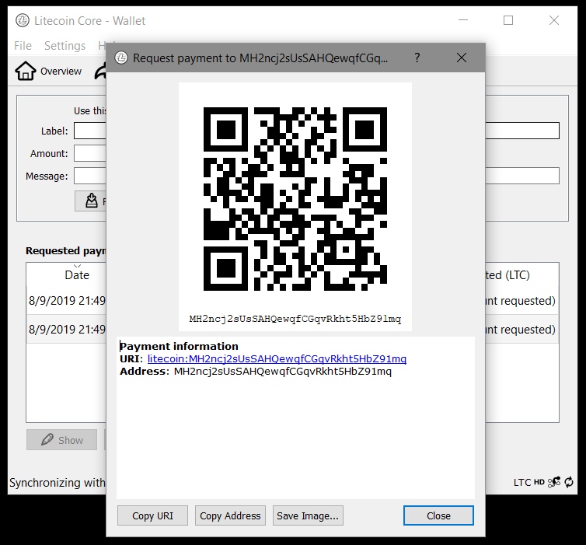The width and height of the screenshot is (586, 545).
Task: Open the File menu in main window
Action: (23, 46)
